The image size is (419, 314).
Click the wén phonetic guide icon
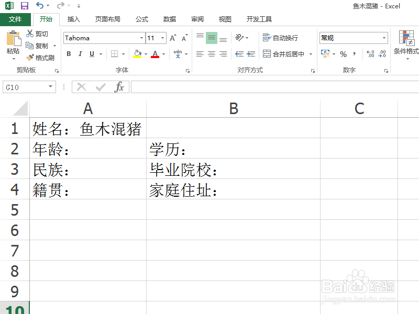tap(178, 54)
